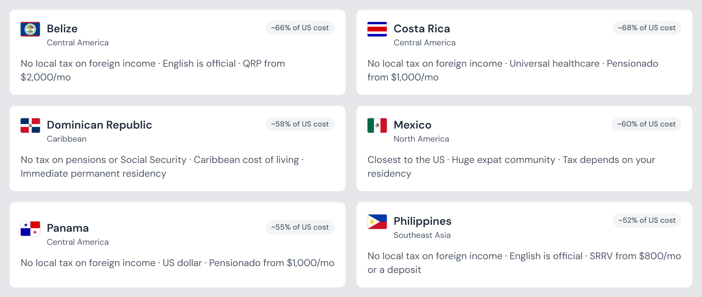Click the ~60% of US cost badge
This screenshot has height=297, width=702.
pos(647,124)
